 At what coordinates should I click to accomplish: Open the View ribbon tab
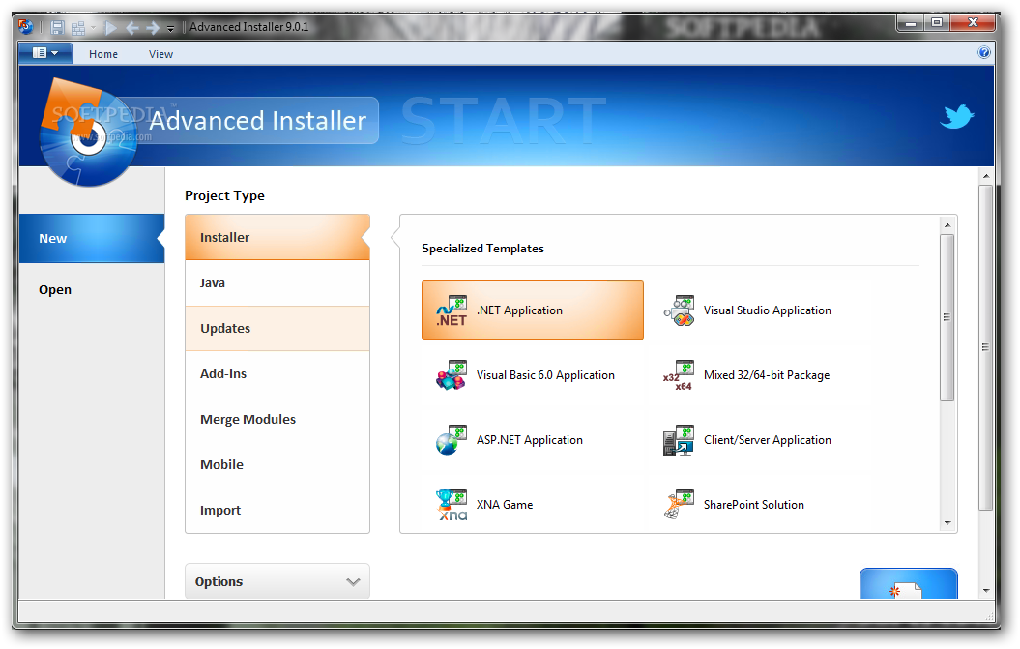tap(160, 54)
